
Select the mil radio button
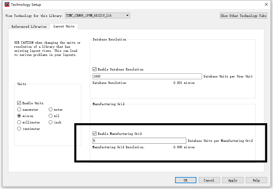click(x=50, y=116)
